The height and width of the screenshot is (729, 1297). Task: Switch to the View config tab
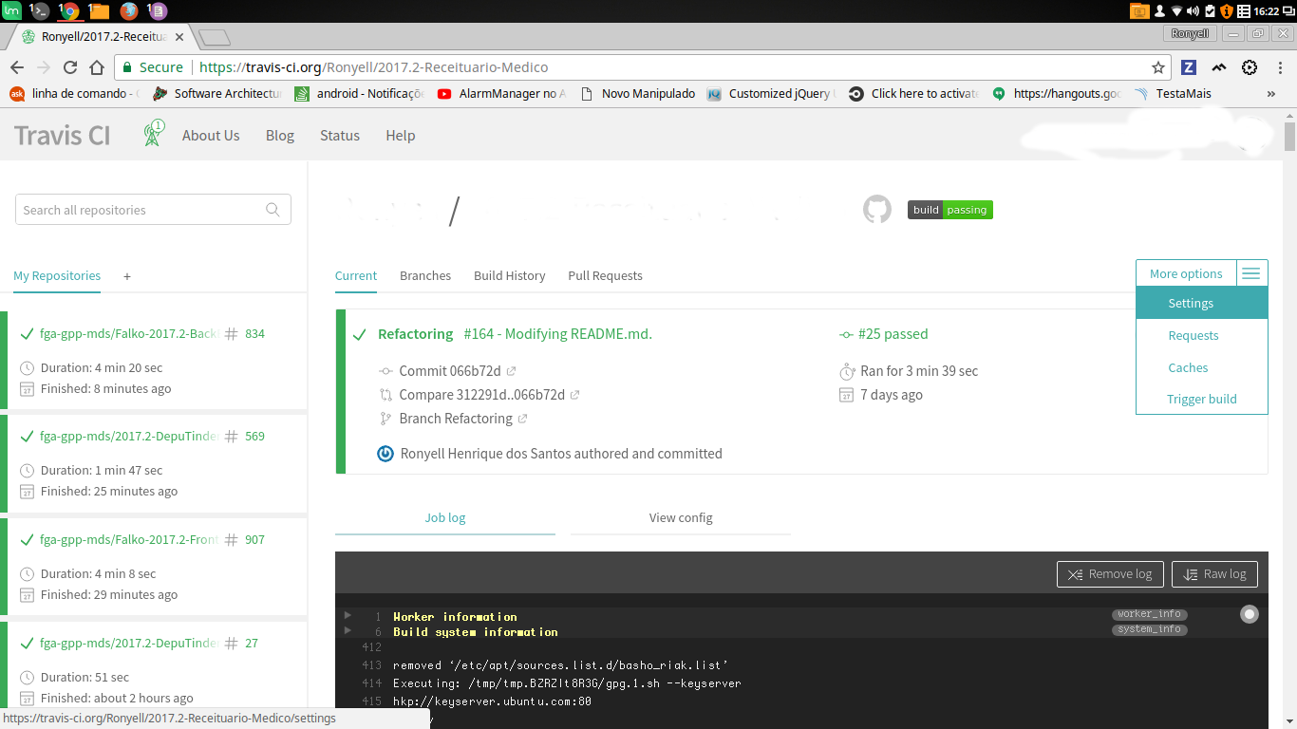(x=681, y=517)
